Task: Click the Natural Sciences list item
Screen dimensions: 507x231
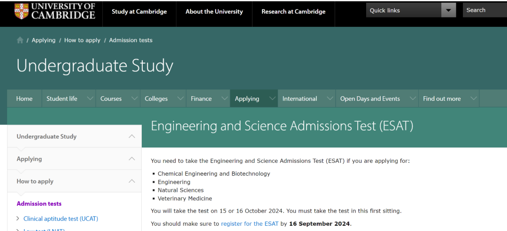Action: (x=181, y=190)
